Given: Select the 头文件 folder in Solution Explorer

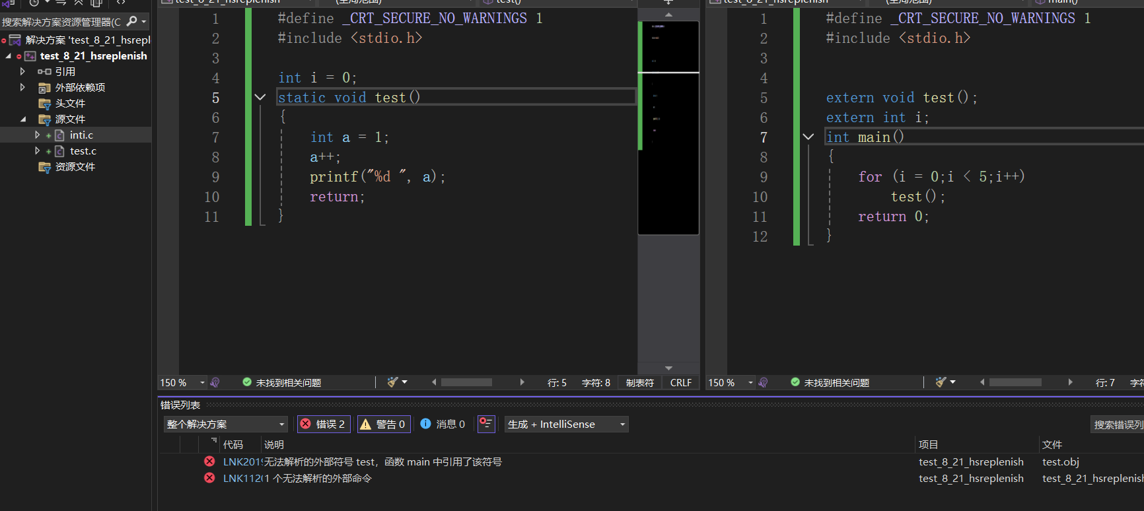Looking at the screenshot, I should pos(70,104).
